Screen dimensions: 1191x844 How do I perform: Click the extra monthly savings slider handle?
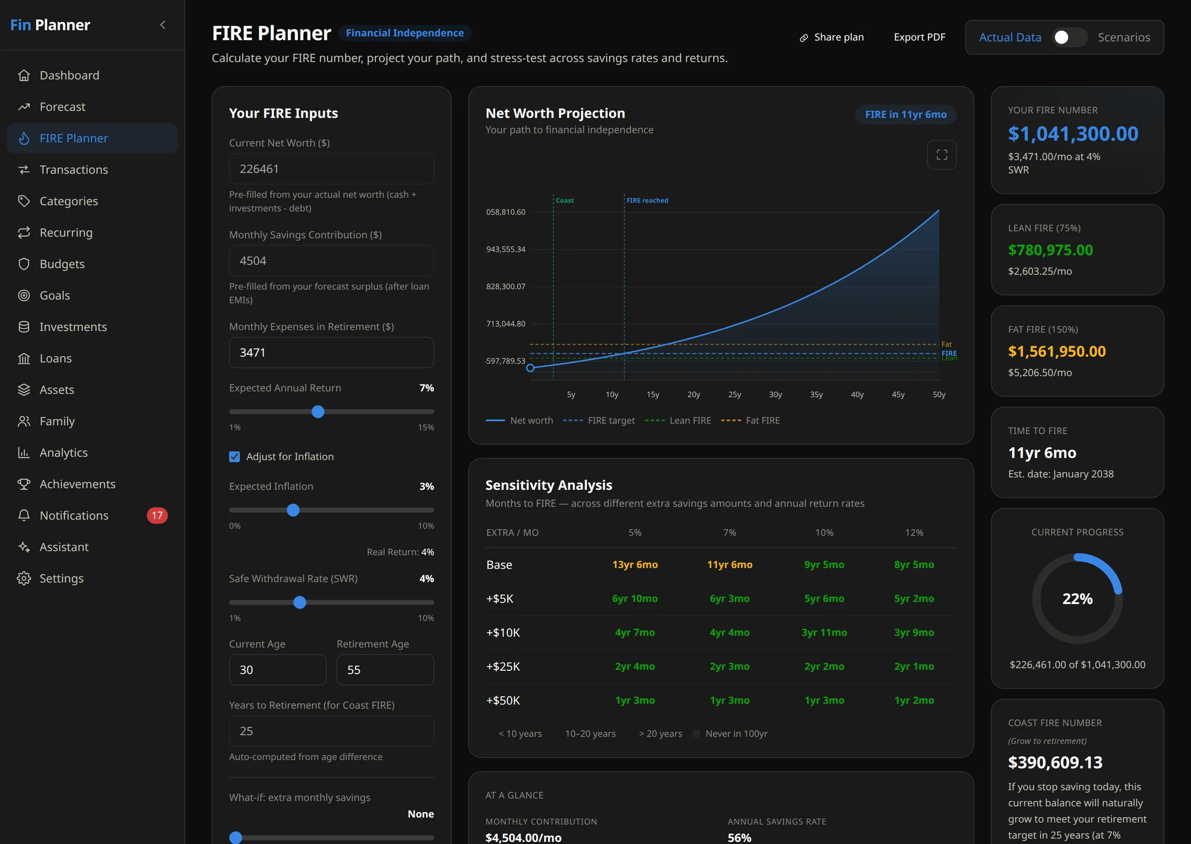(x=236, y=837)
